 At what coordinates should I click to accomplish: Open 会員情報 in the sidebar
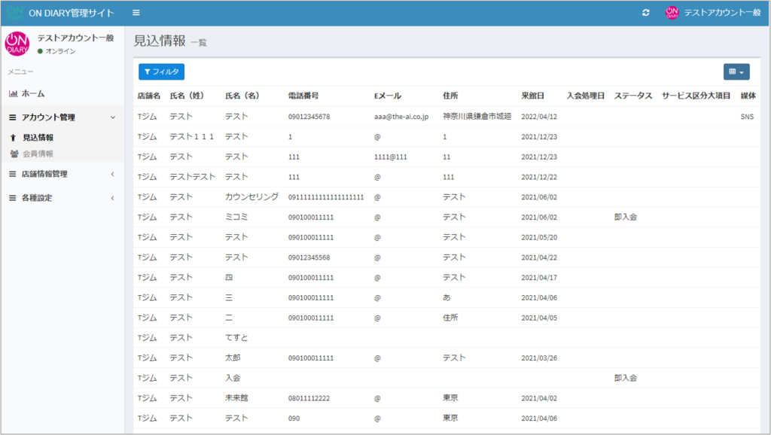tap(38, 154)
